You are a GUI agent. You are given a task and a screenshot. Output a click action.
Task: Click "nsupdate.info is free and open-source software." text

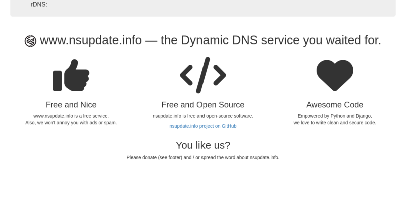tap(203, 116)
